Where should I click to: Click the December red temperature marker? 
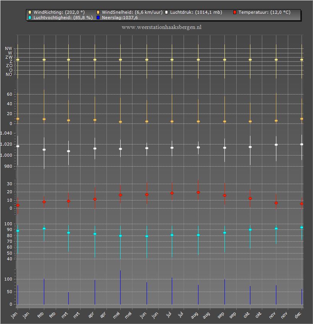point(302,204)
